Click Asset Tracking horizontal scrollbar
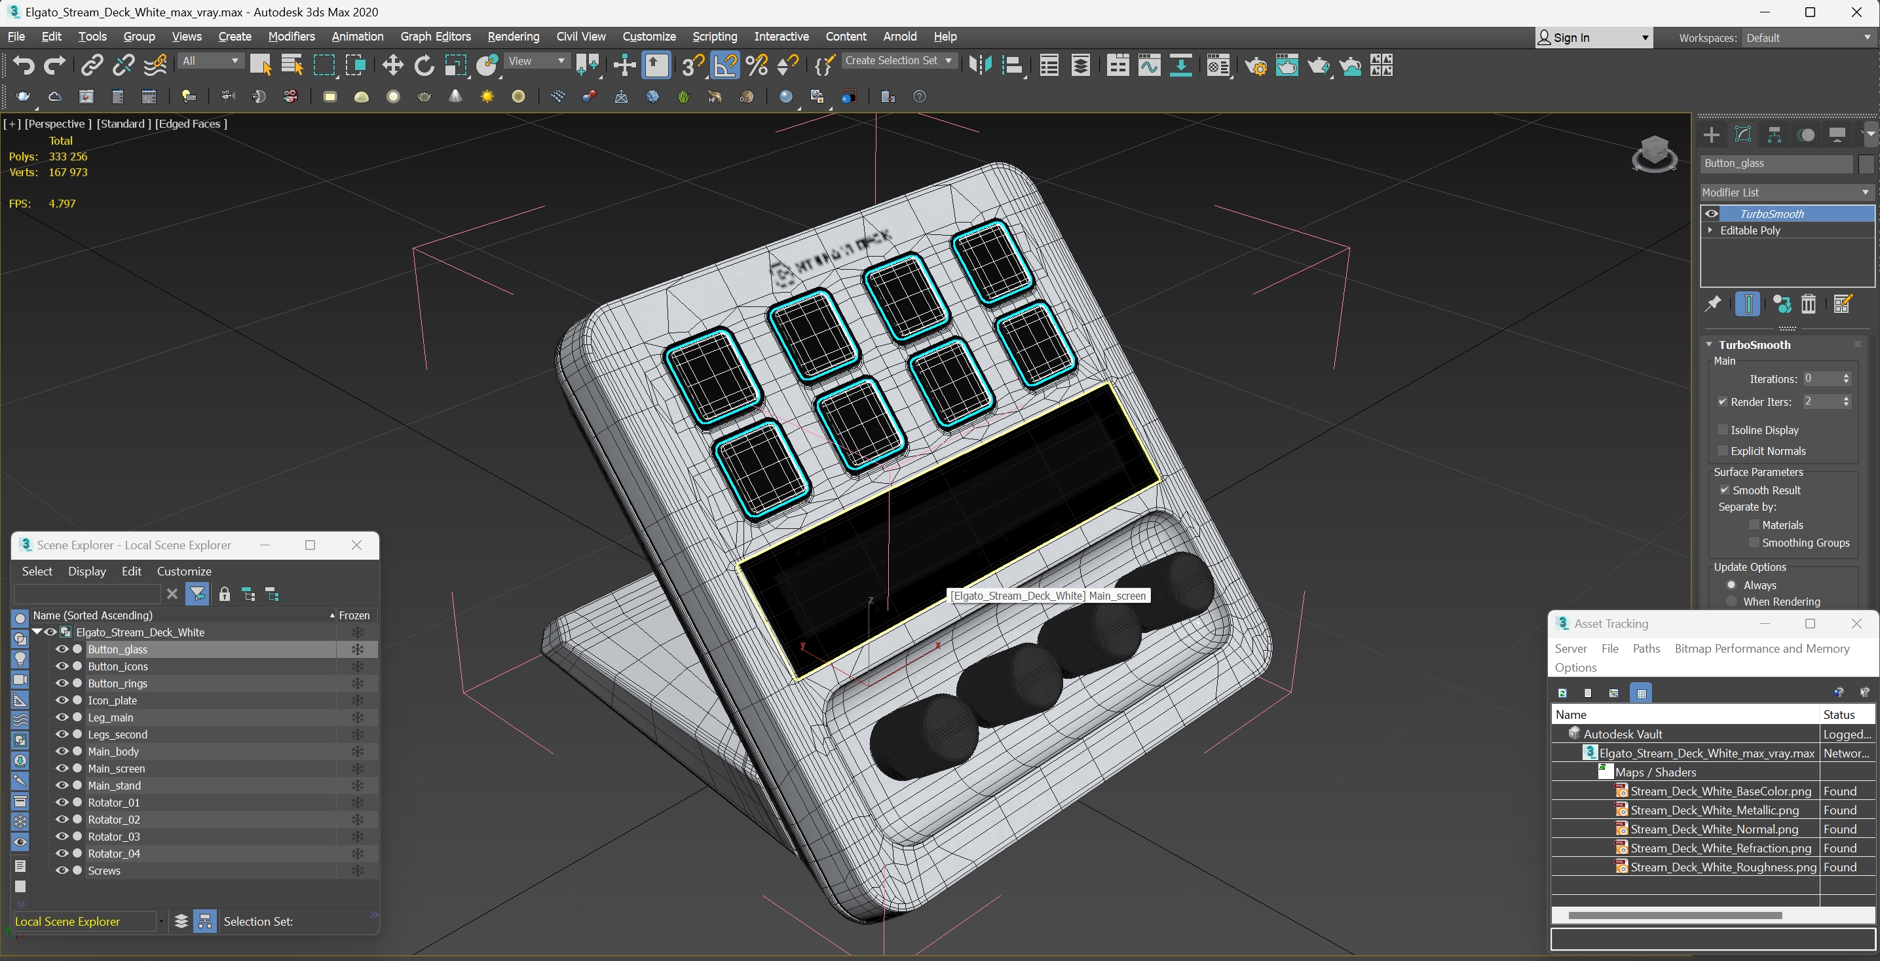 pos(1675,915)
